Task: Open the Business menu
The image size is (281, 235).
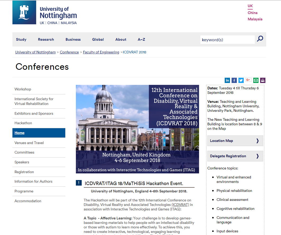Action: tap(73, 39)
